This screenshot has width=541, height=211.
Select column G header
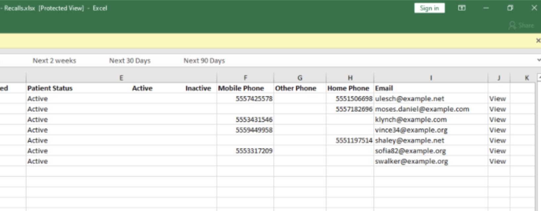300,78
